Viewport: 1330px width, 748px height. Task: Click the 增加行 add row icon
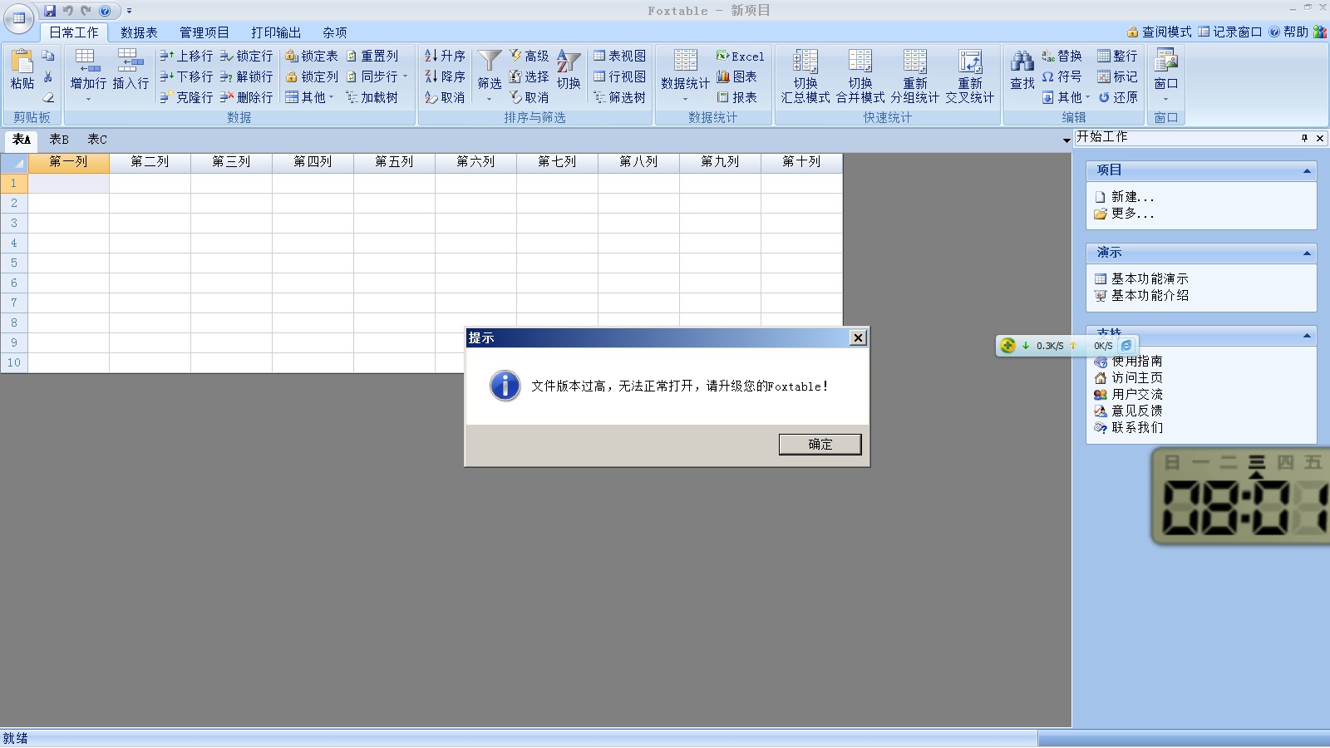[x=88, y=62]
